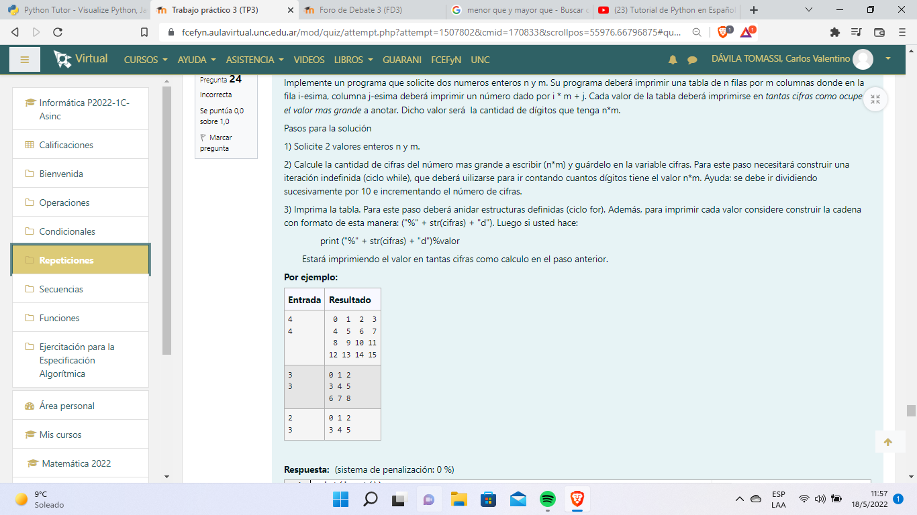Viewport: 917px width, 515px height.
Task: Click the user profile avatar
Action: [863, 59]
